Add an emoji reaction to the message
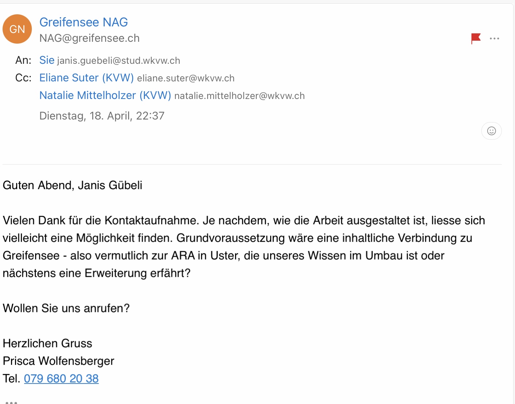 coord(491,131)
